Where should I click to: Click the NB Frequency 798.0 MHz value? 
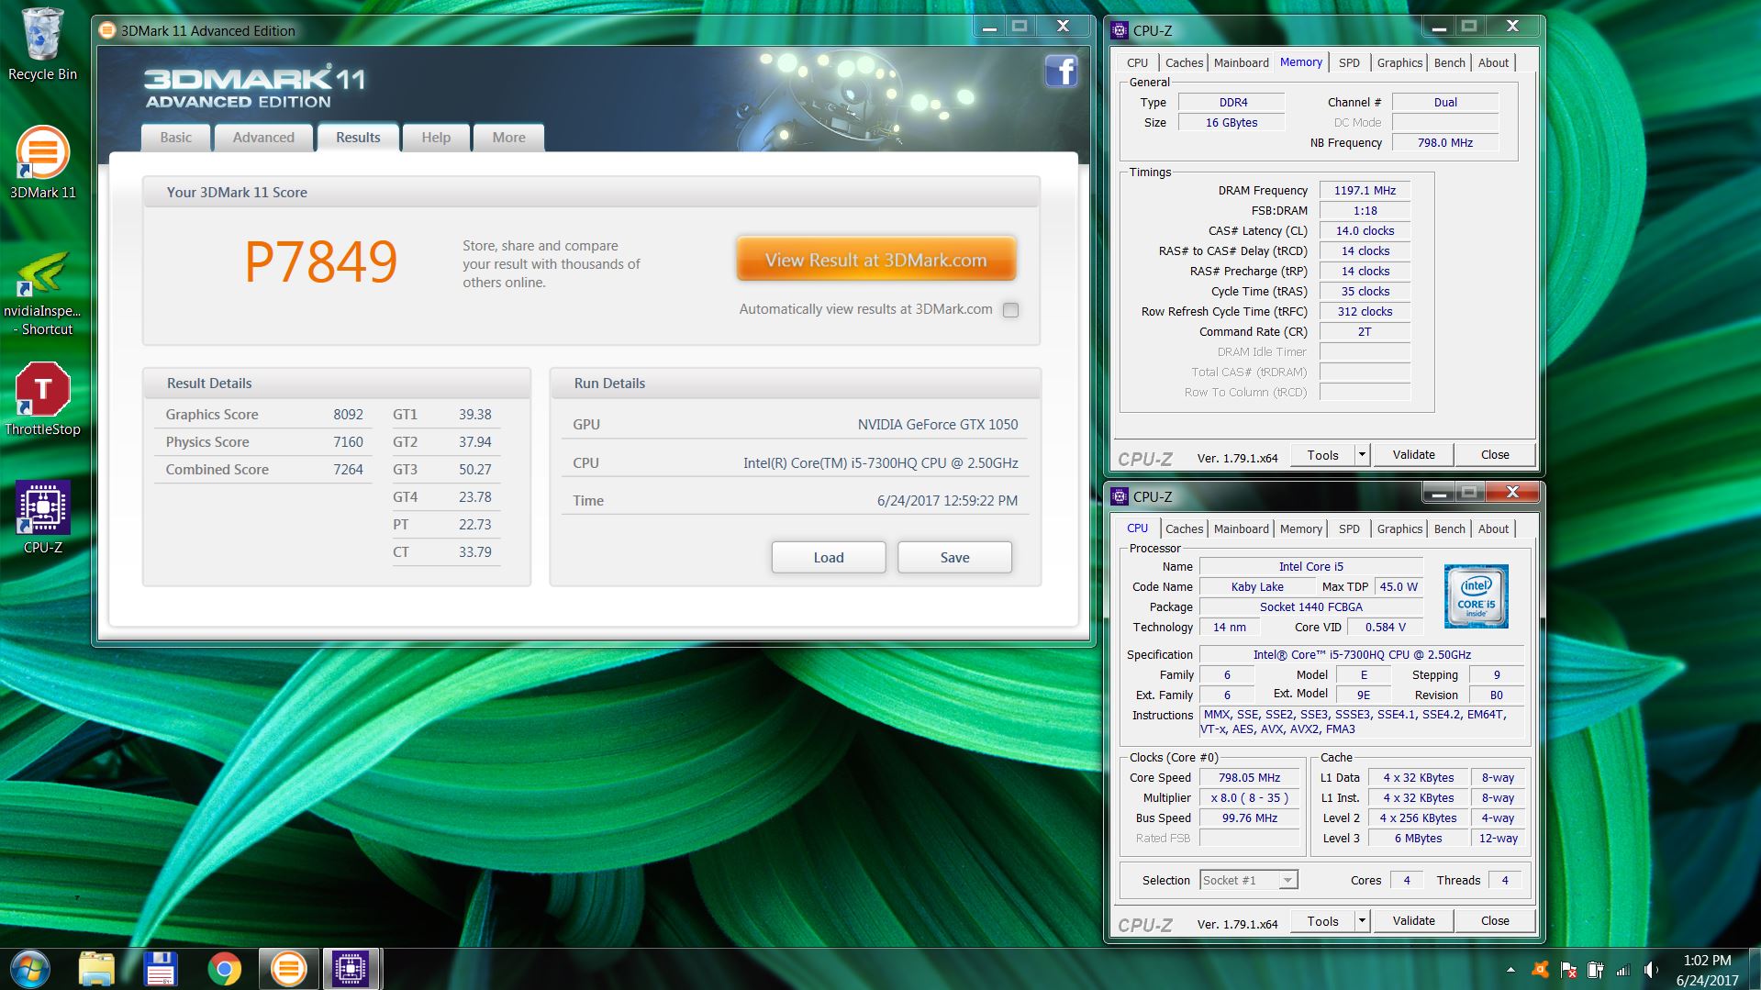point(1444,143)
